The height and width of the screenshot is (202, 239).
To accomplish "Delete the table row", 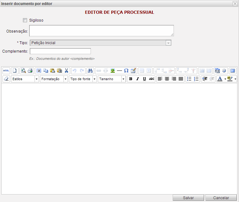I will (171, 71).
